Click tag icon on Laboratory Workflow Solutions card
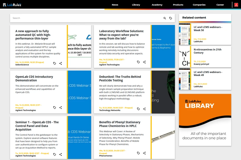 click(138, 62)
